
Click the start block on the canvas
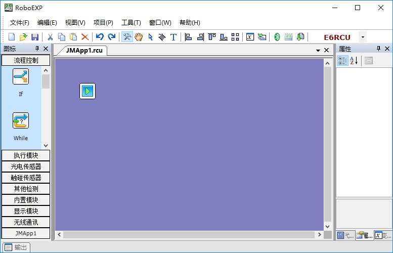(88, 91)
